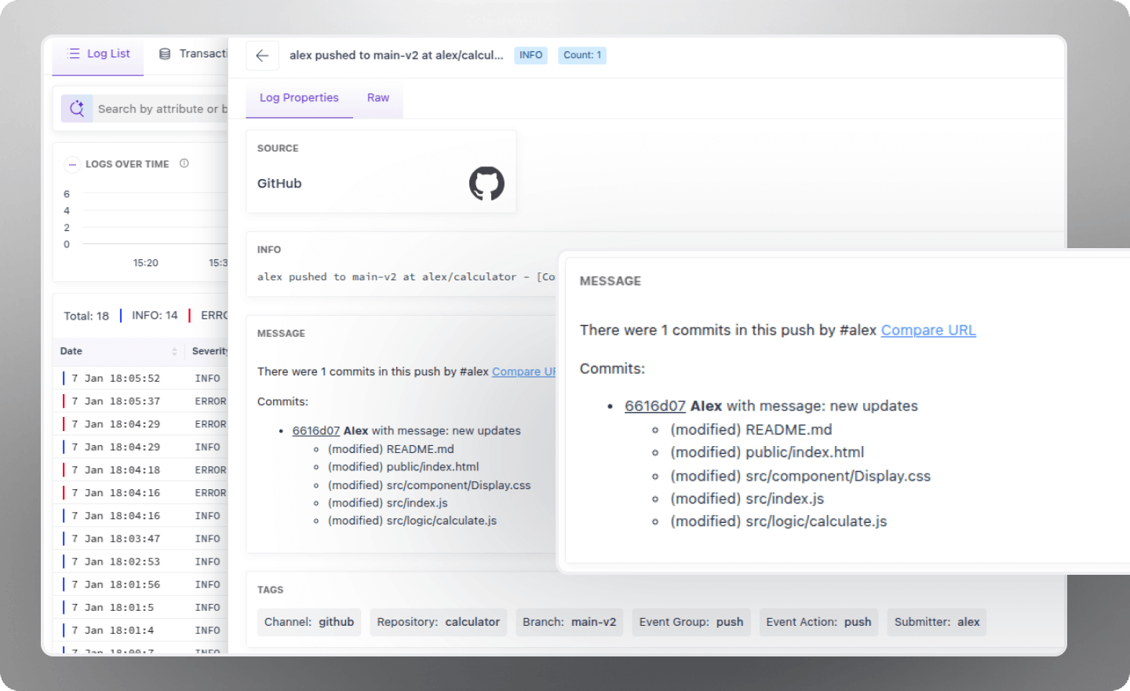Click the info text alex pushed to main-v2
This screenshot has height=691, width=1130.
[406, 277]
